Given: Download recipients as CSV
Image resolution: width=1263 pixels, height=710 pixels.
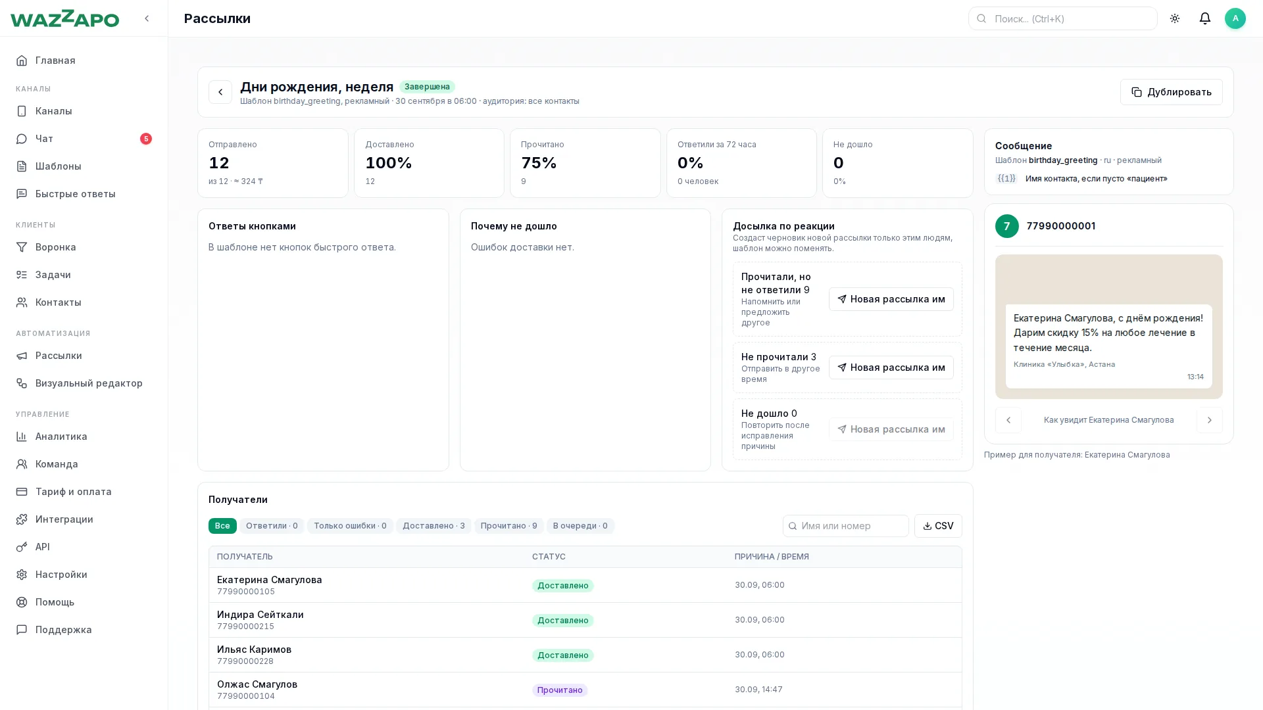Looking at the screenshot, I should pyautogui.click(x=938, y=526).
